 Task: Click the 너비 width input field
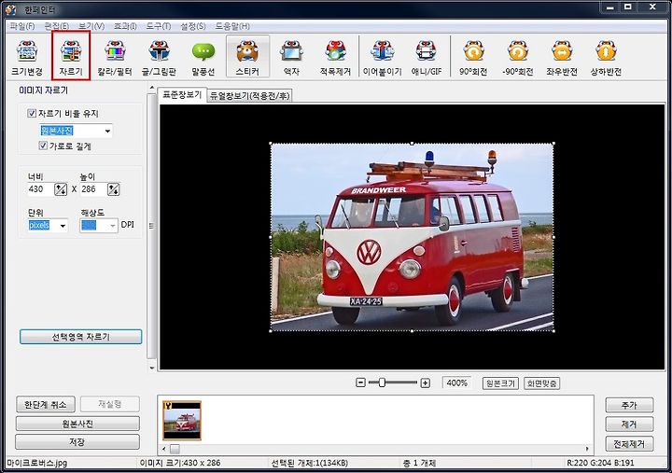[40, 189]
